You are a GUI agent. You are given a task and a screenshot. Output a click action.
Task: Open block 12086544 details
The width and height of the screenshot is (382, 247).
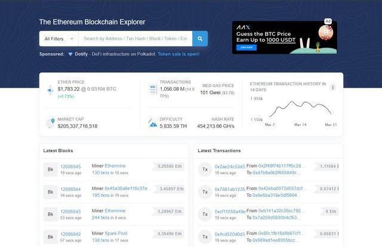tap(70, 189)
